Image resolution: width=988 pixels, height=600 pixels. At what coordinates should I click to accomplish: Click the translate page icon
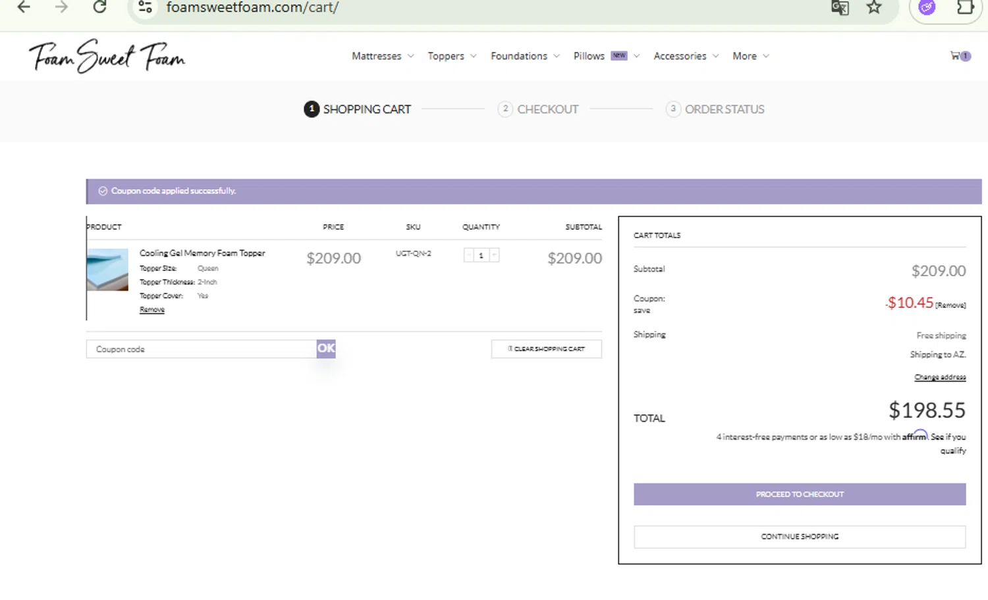tap(840, 7)
